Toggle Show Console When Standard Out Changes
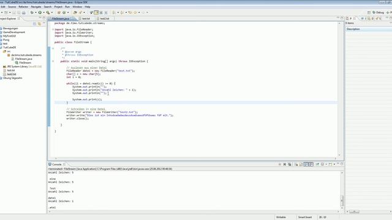Screen dimensions: 392x220 (306, 164)
